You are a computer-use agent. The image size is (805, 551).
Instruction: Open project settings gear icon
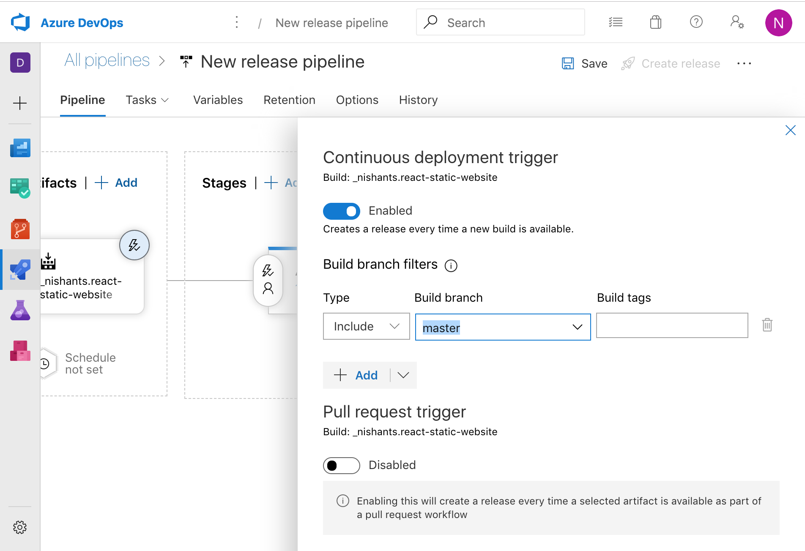20,527
